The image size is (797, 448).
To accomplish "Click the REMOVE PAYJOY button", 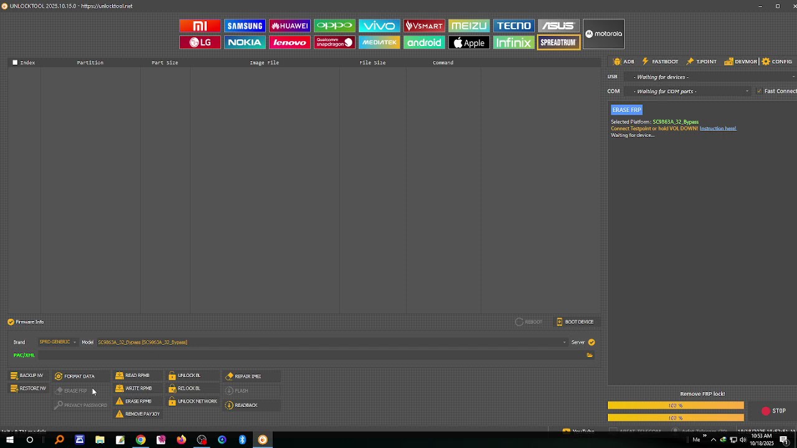I will click(x=138, y=414).
